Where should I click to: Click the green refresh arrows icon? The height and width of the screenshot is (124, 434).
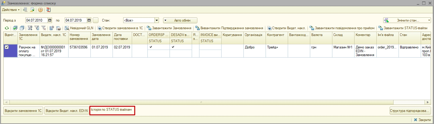point(6,28)
